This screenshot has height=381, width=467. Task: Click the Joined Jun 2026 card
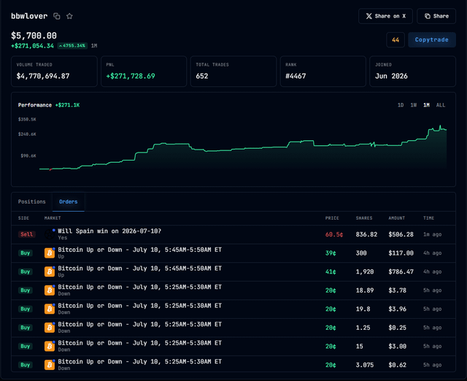pyautogui.click(x=413, y=72)
